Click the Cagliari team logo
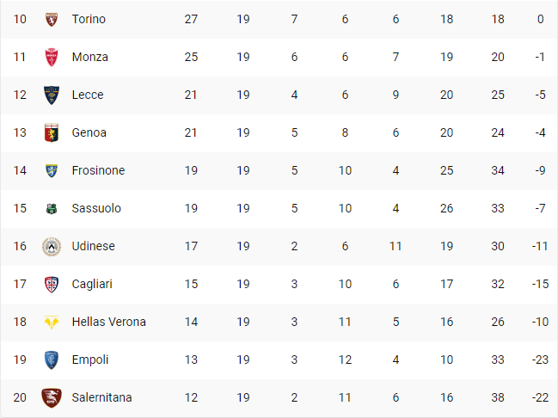This screenshot has width=558, height=418. tap(52, 284)
